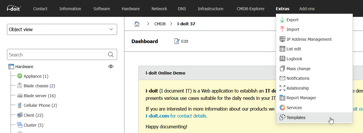Choose Mass change menu entry
The height and width of the screenshot is (133, 363).
[x=298, y=69]
